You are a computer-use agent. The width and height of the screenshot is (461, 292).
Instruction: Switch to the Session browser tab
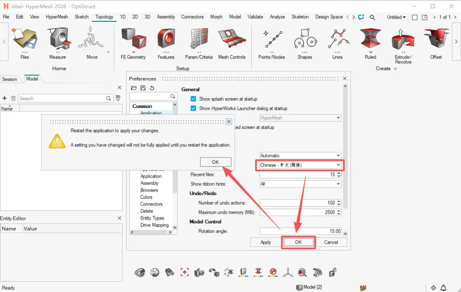[9, 79]
